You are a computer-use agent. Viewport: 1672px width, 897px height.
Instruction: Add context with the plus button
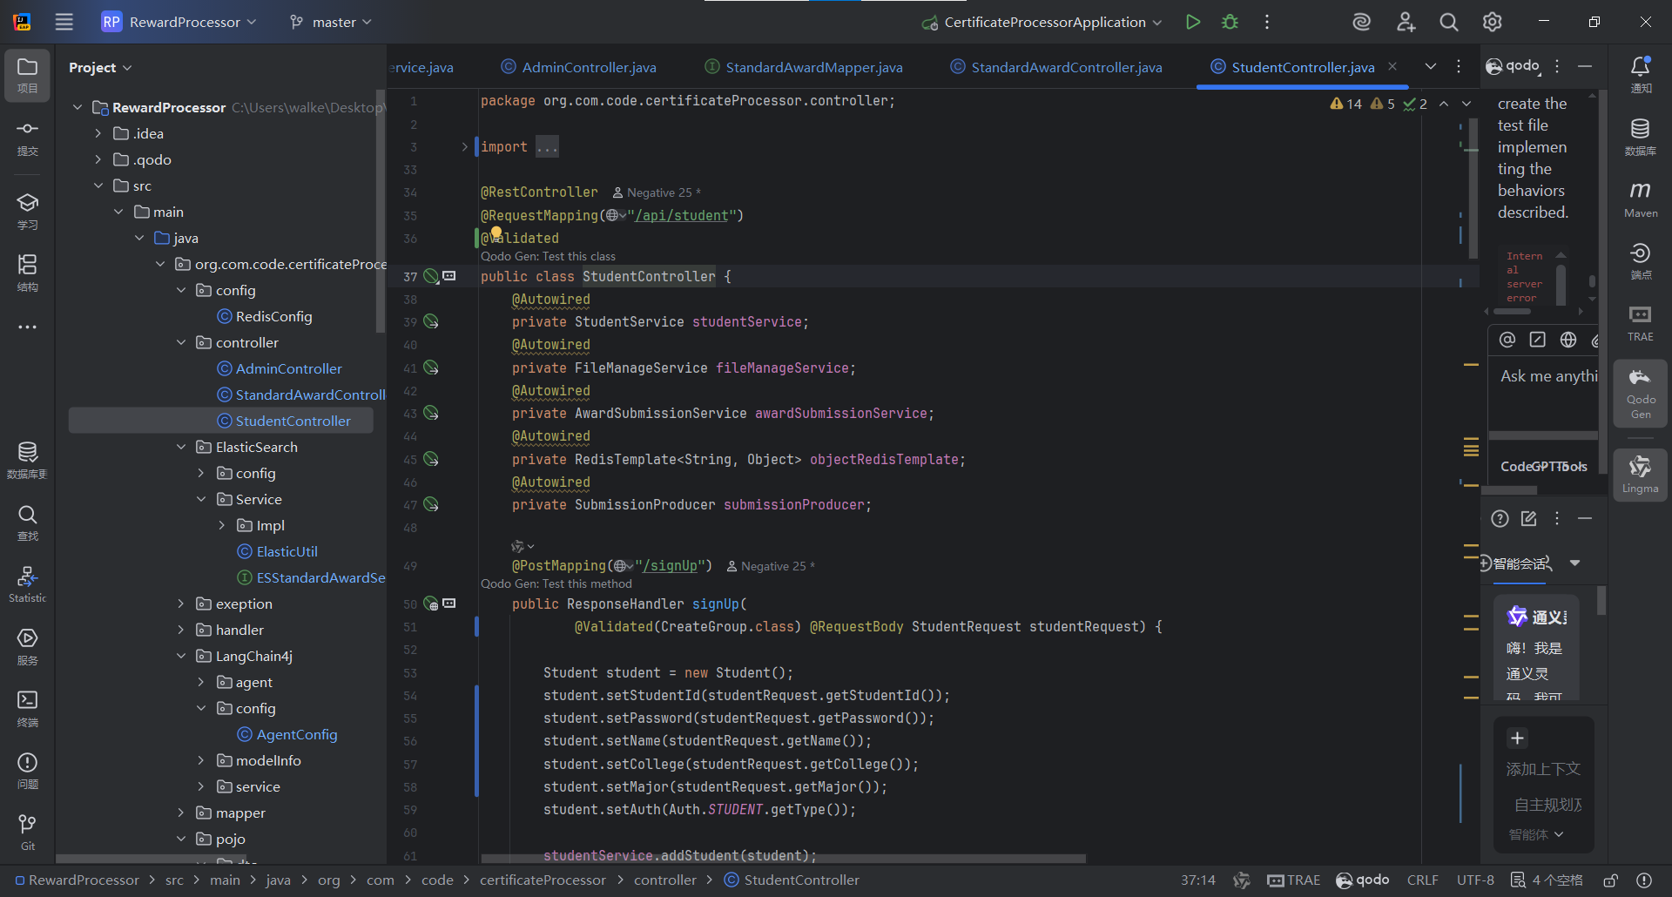point(1517,738)
